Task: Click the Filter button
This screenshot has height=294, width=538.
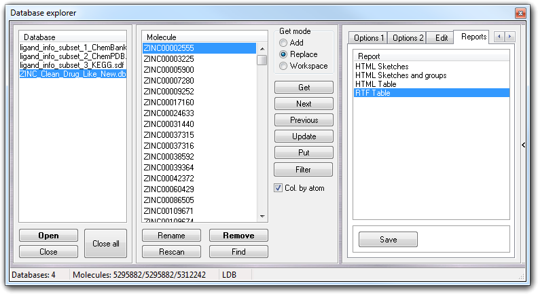Action: click(304, 169)
